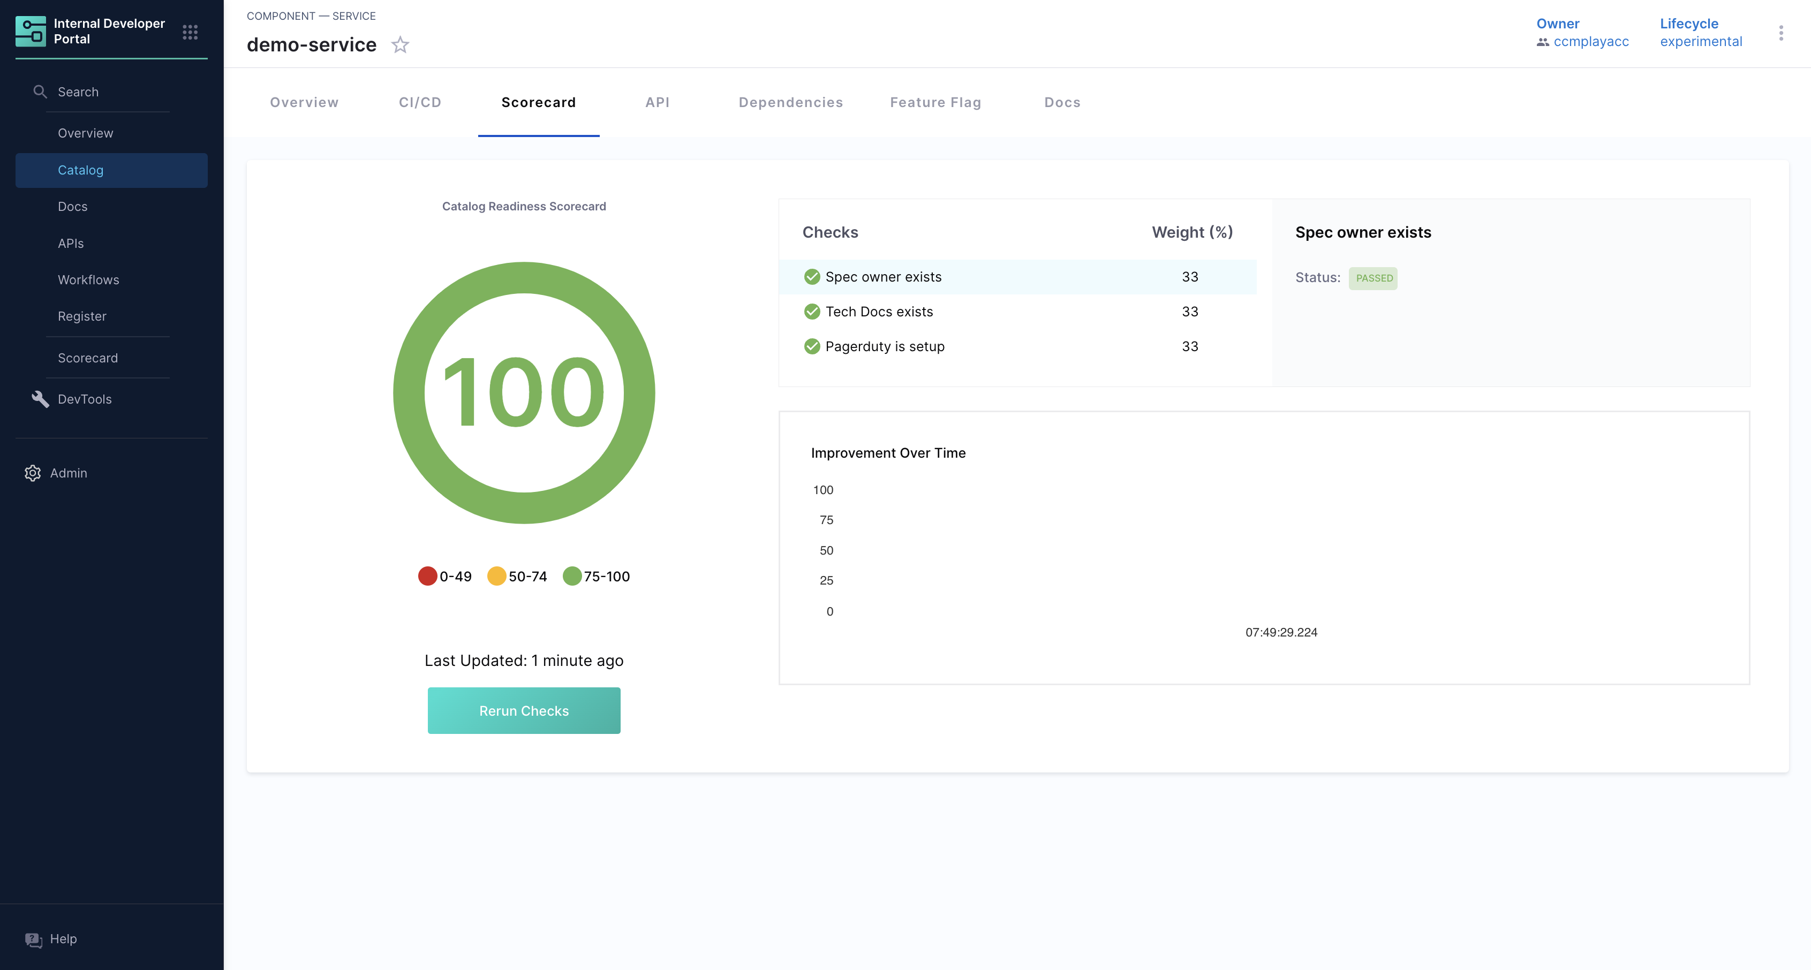The height and width of the screenshot is (970, 1811).
Task: Open Admin via the gear icon
Action: 32,473
